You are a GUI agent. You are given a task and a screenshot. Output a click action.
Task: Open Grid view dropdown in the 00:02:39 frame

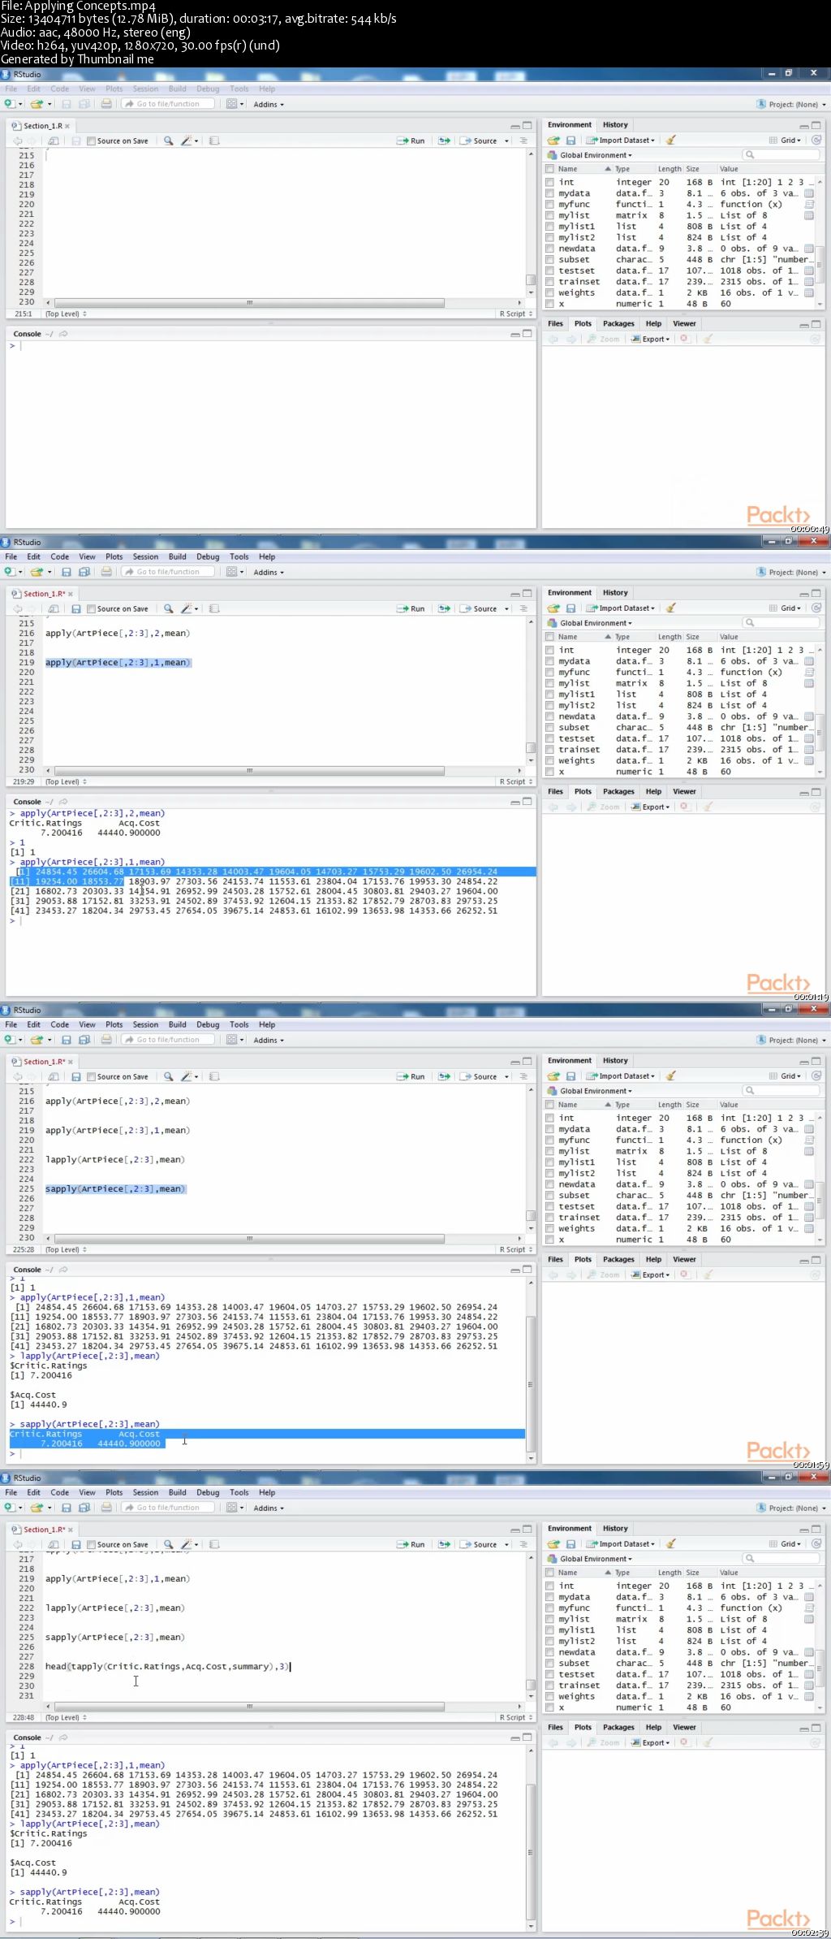[x=786, y=1544]
